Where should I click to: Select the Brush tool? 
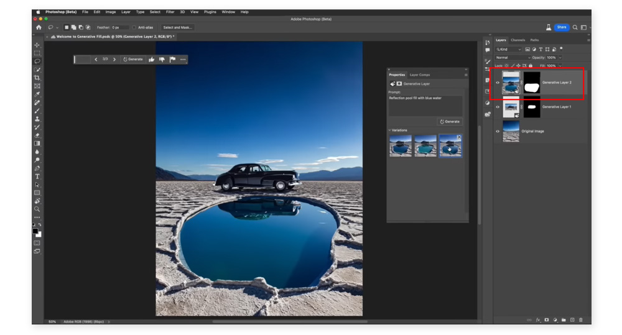(37, 111)
